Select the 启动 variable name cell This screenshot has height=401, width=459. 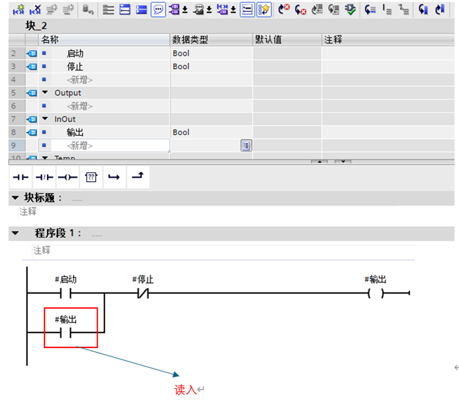tap(75, 53)
